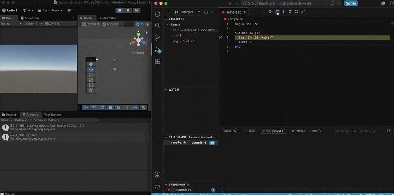
Task: Switch to the Terminal panel tab
Action: click(298, 131)
